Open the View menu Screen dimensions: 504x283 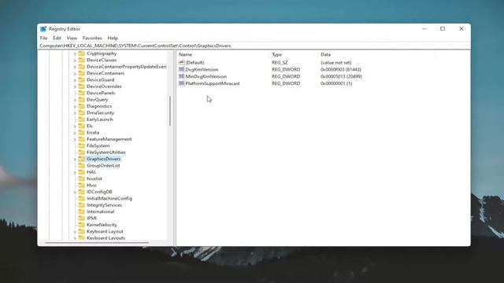click(x=72, y=38)
